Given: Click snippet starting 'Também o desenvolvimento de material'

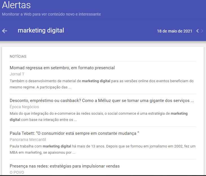Looking at the screenshot, I should pyautogui.click(x=102, y=84).
